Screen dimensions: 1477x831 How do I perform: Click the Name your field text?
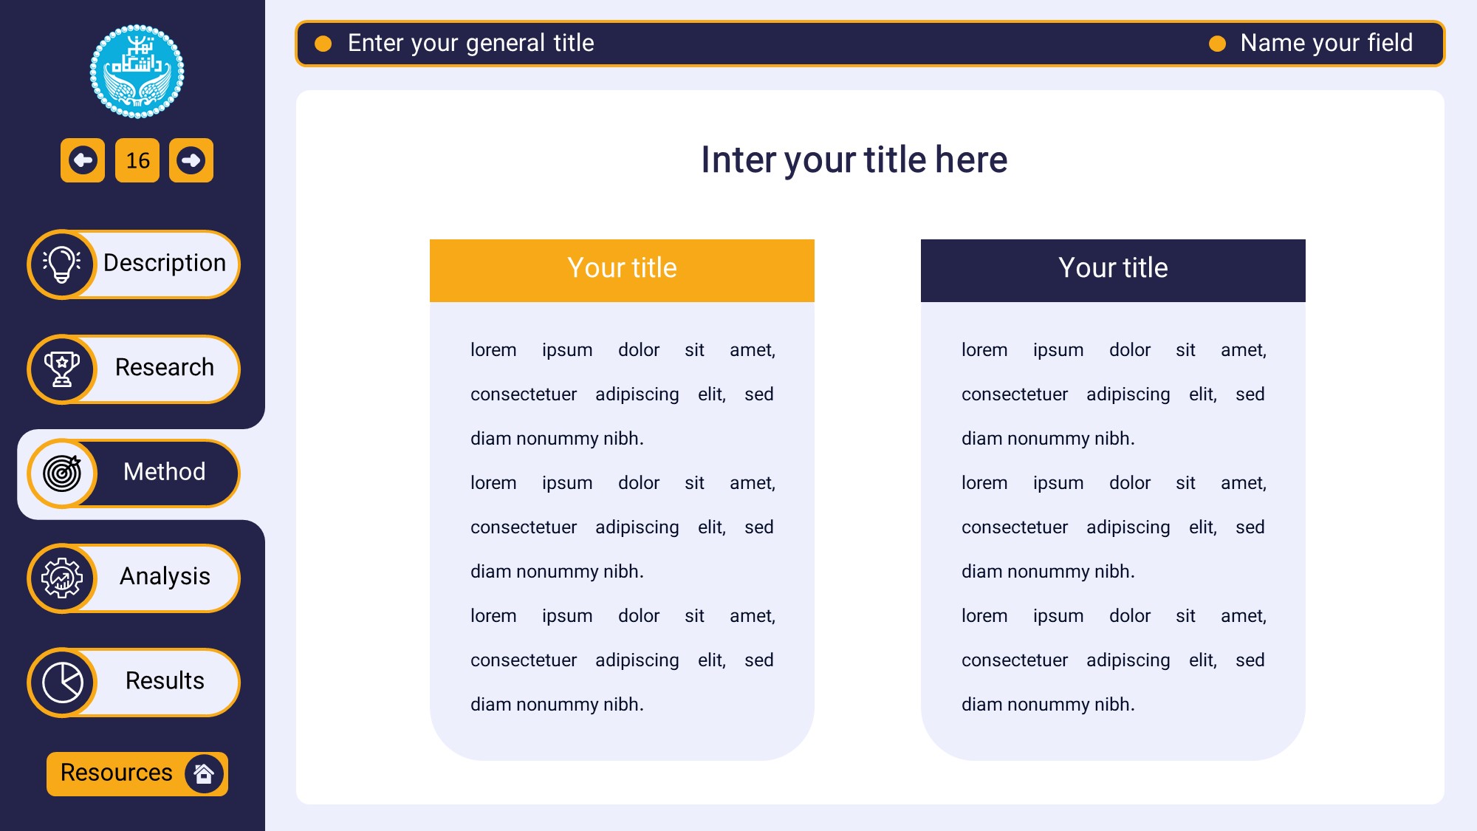tap(1326, 44)
